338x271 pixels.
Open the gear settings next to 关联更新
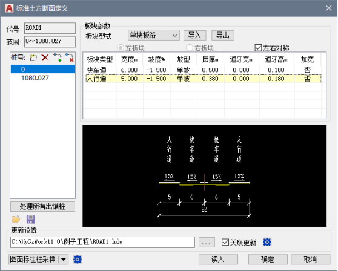tap(267, 242)
